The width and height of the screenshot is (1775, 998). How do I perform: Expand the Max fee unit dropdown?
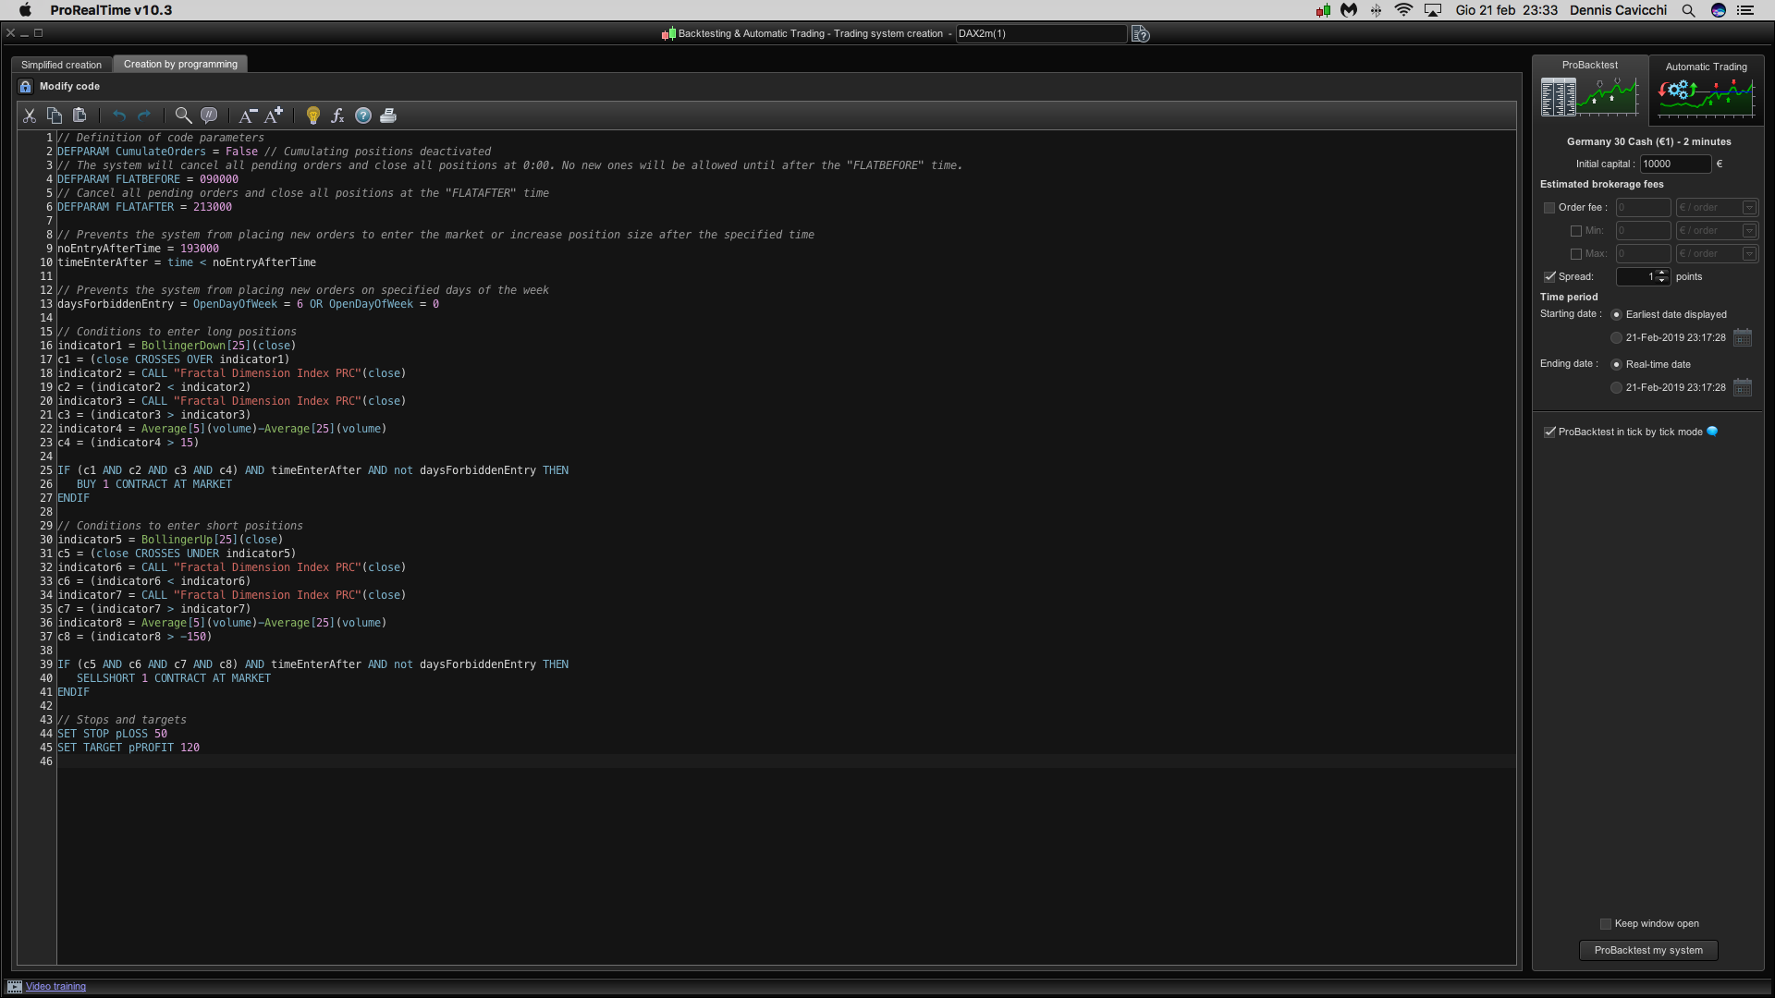coord(1749,254)
